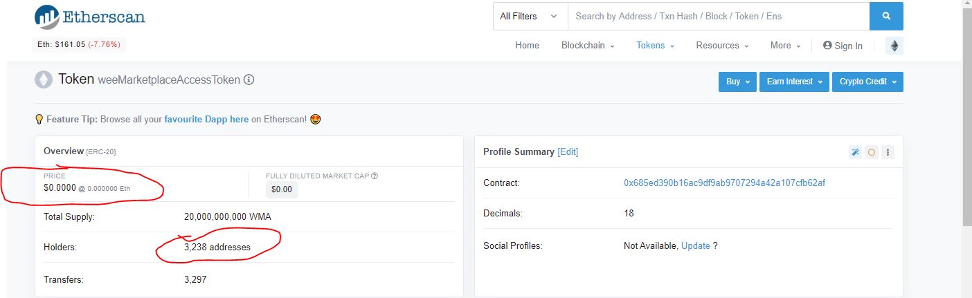The height and width of the screenshot is (298, 972).
Task: Click the Ethereum network diamond icon
Action: pyautogui.click(x=894, y=46)
